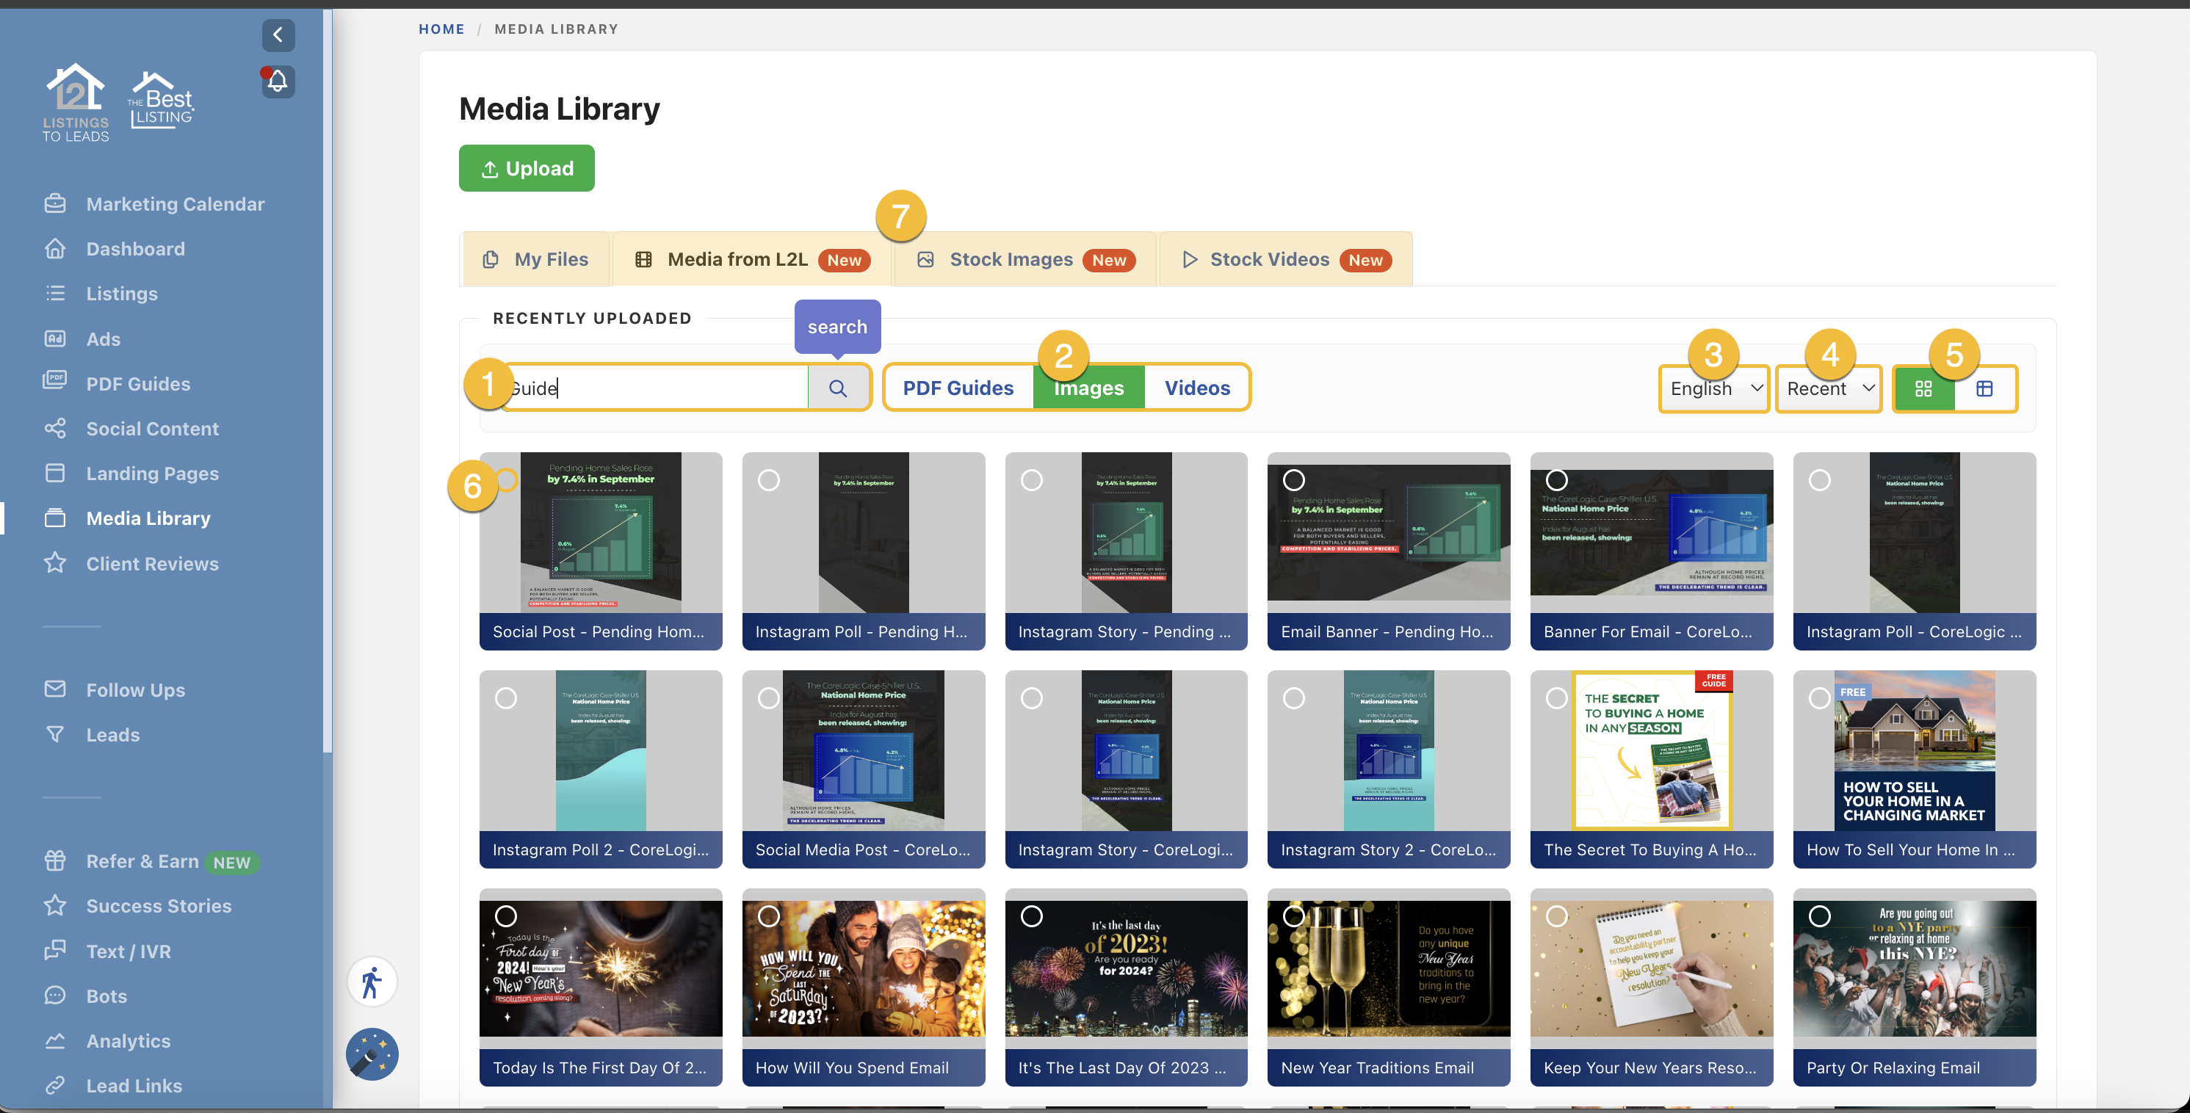
Task: Switch to the Stock Videos tab
Action: pos(1270,259)
